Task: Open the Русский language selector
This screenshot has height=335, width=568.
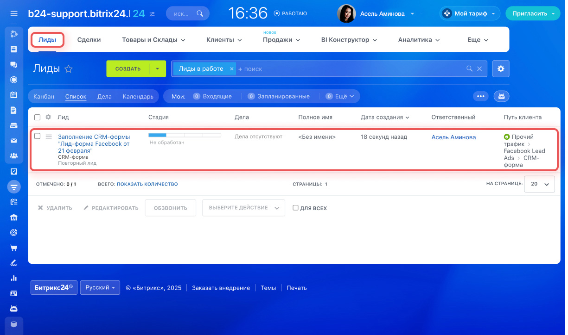Action: (100, 287)
